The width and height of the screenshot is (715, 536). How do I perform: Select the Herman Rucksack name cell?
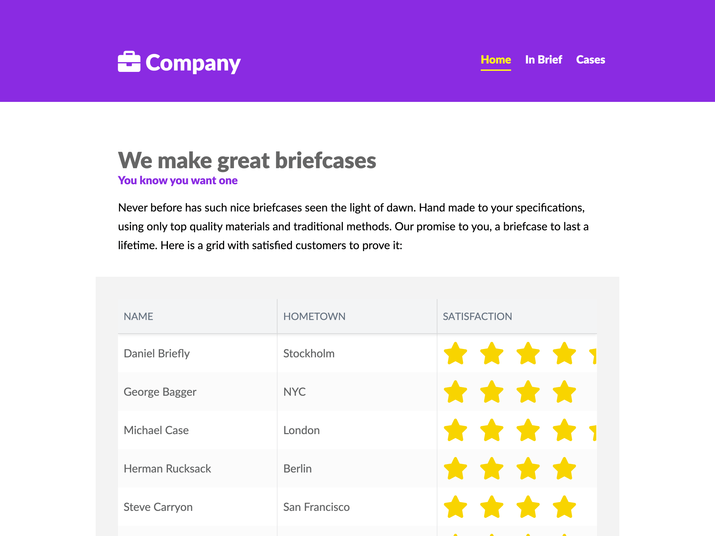198,468
